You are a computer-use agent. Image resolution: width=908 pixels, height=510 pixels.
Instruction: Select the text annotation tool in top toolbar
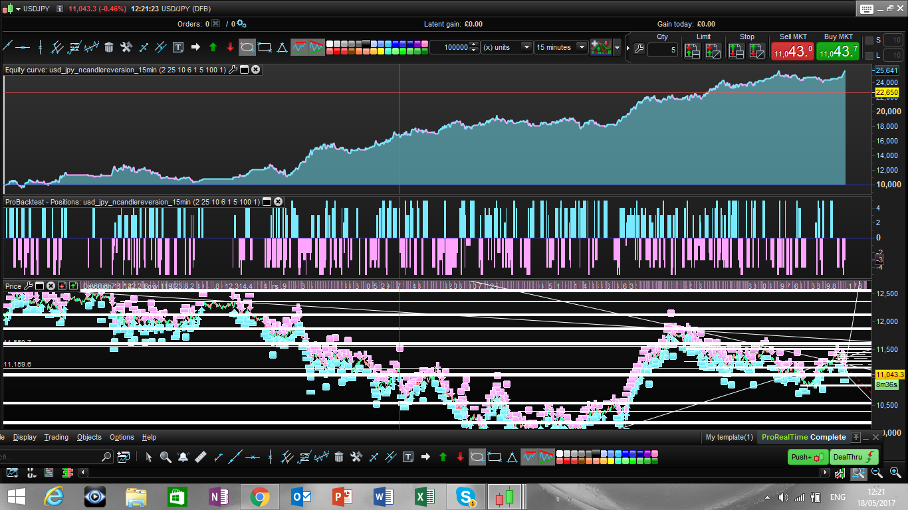(178, 47)
